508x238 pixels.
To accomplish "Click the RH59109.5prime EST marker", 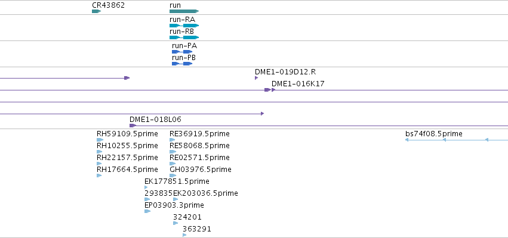I will coord(100,140).
